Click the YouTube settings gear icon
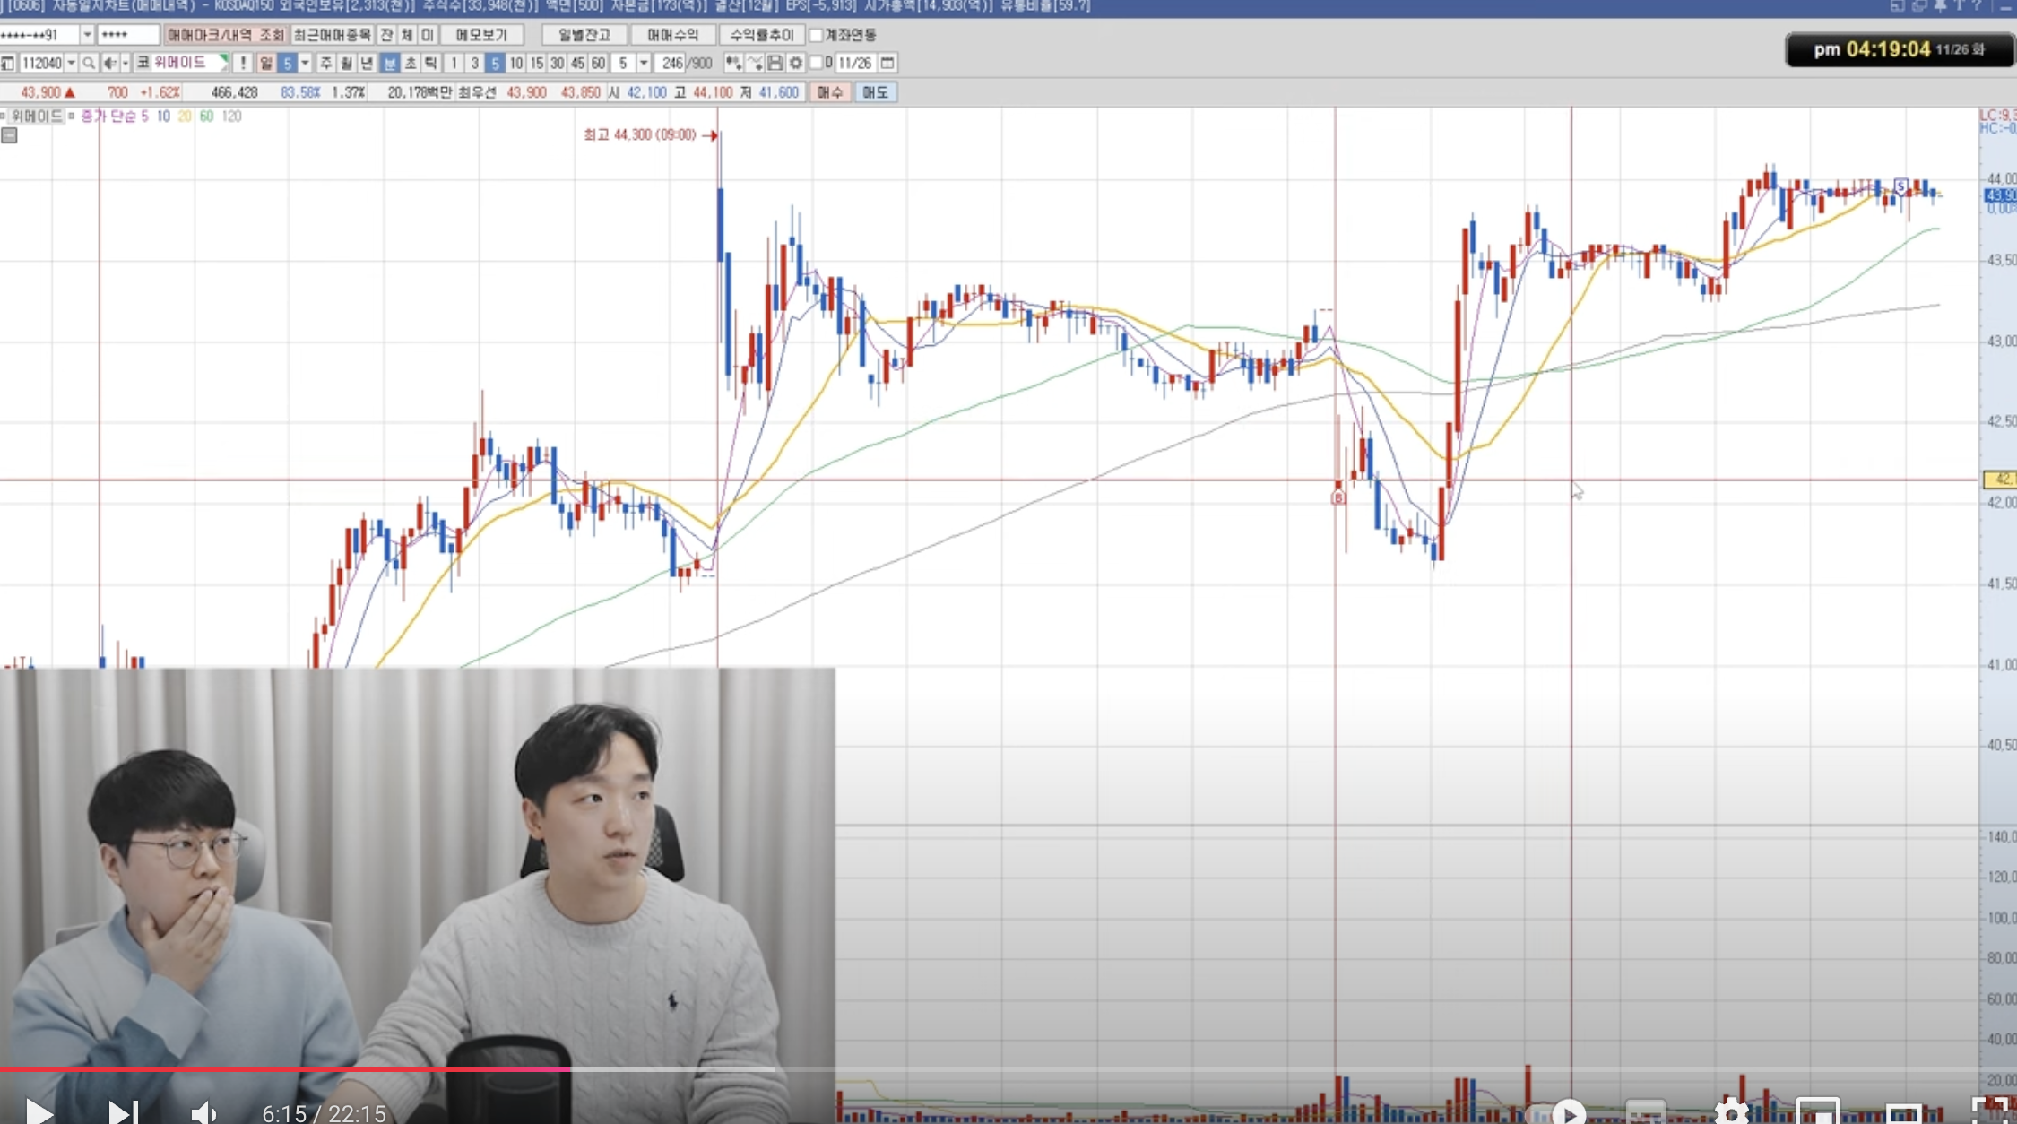Viewport: 2017px width, 1124px height. (1732, 1112)
